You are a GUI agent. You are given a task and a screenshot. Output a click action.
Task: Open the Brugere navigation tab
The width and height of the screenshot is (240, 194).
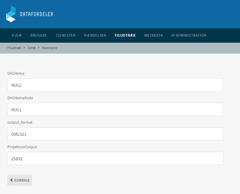[x=39, y=35]
